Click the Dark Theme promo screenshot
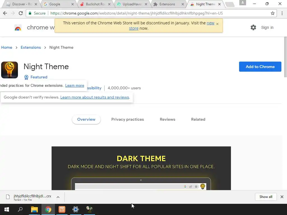The height and width of the screenshot is (215, 287). (141, 168)
